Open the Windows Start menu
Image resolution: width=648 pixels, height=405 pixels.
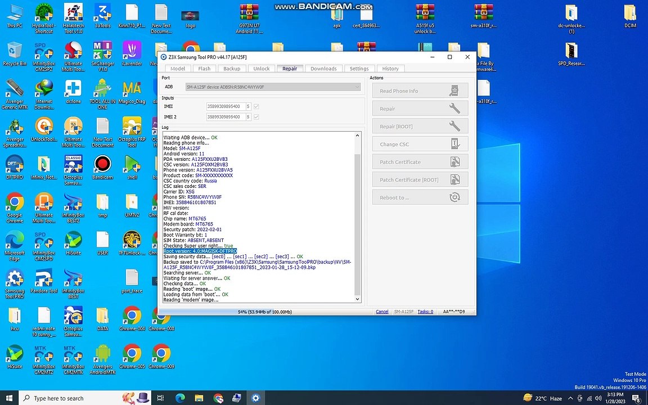(9, 398)
